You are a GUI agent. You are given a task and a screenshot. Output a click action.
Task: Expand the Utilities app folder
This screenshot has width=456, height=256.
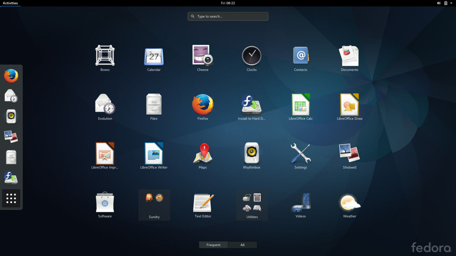[252, 205]
